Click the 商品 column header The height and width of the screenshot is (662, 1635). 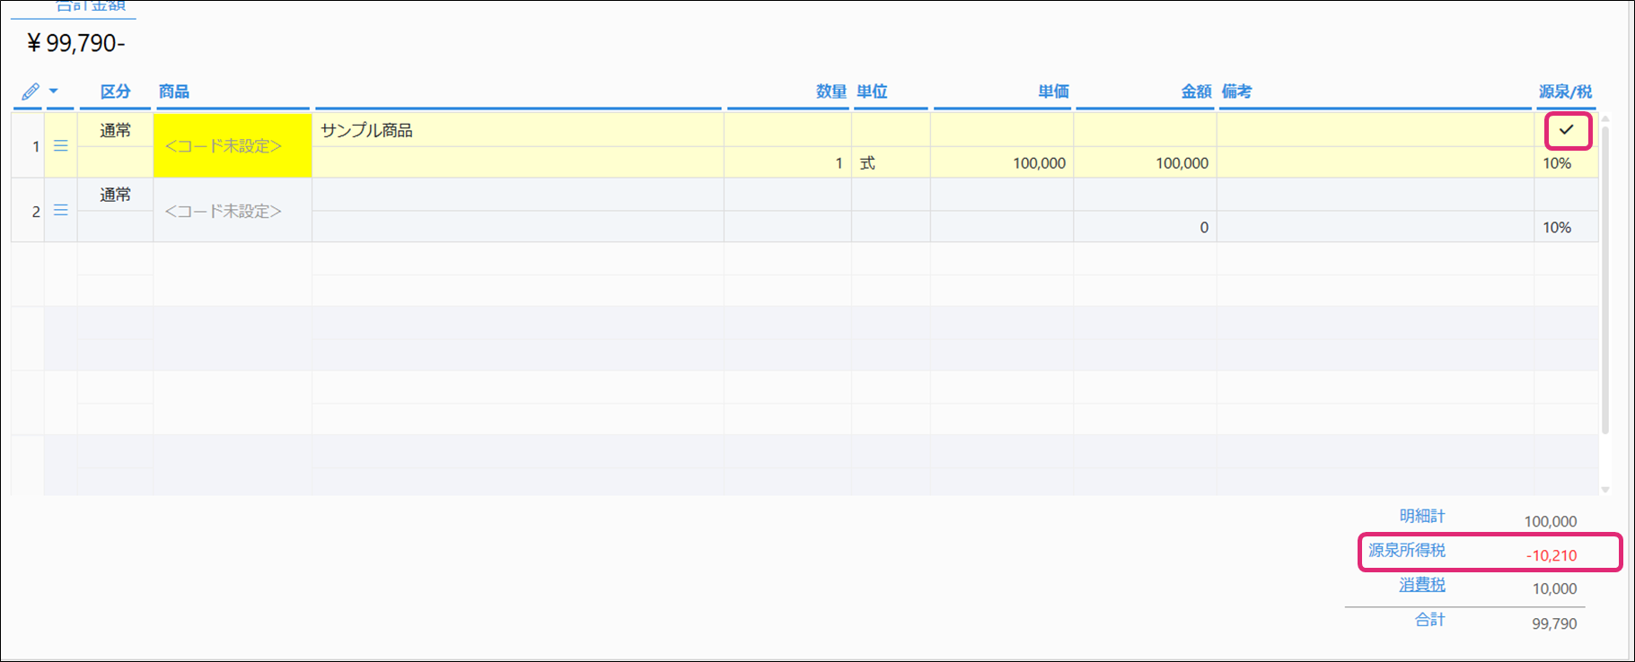coord(174,91)
